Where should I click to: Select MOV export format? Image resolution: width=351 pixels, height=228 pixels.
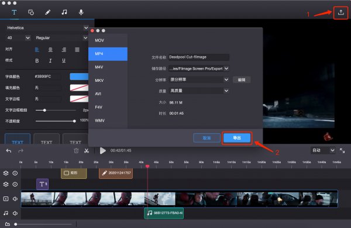[x=108, y=40]
